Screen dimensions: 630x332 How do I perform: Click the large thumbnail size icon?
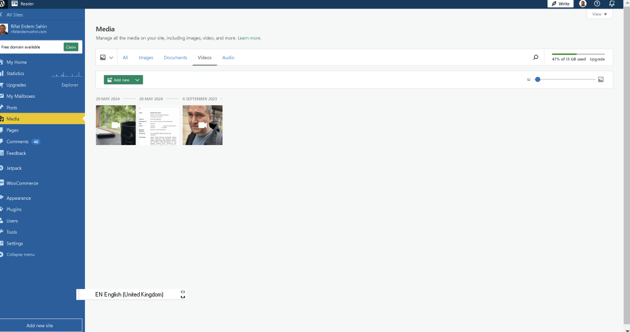[600, 79]
